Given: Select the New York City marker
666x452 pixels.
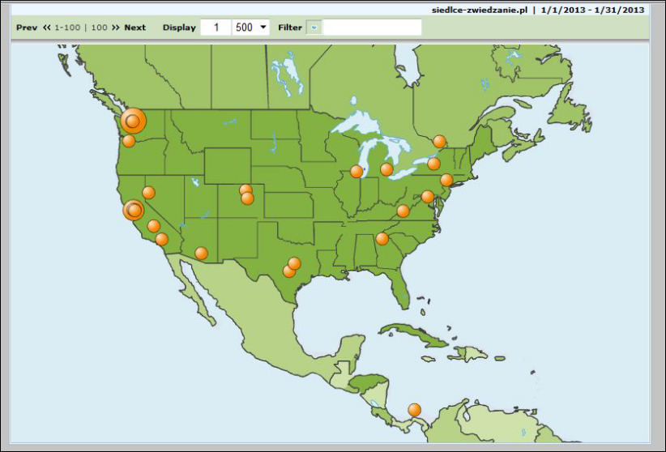Looking at the screenshot, I should pyautogui.click(x=446, y=180).
